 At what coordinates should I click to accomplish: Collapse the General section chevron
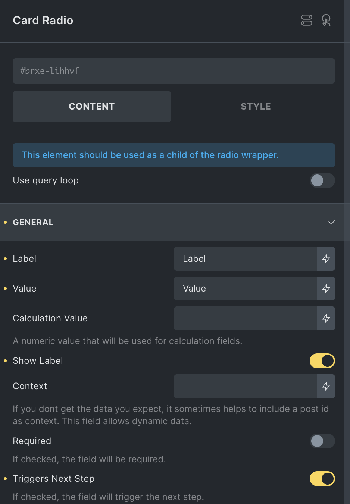(x=331, y=222)
